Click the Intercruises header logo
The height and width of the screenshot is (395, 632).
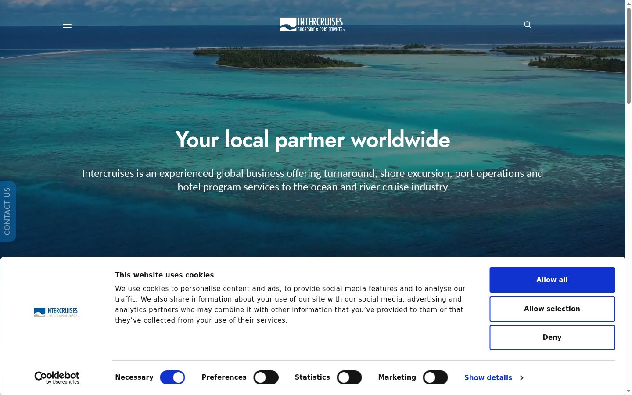312,25
